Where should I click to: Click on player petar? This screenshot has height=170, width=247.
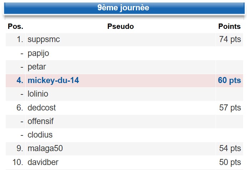[37, 67]
